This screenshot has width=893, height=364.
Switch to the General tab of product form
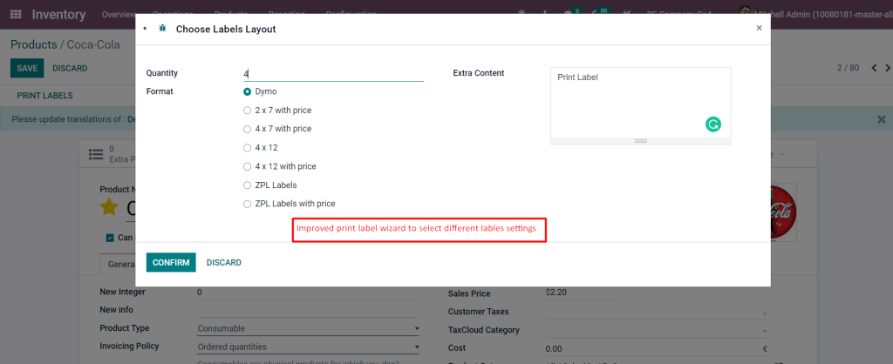pyautogui.click(x=118, y=264)
